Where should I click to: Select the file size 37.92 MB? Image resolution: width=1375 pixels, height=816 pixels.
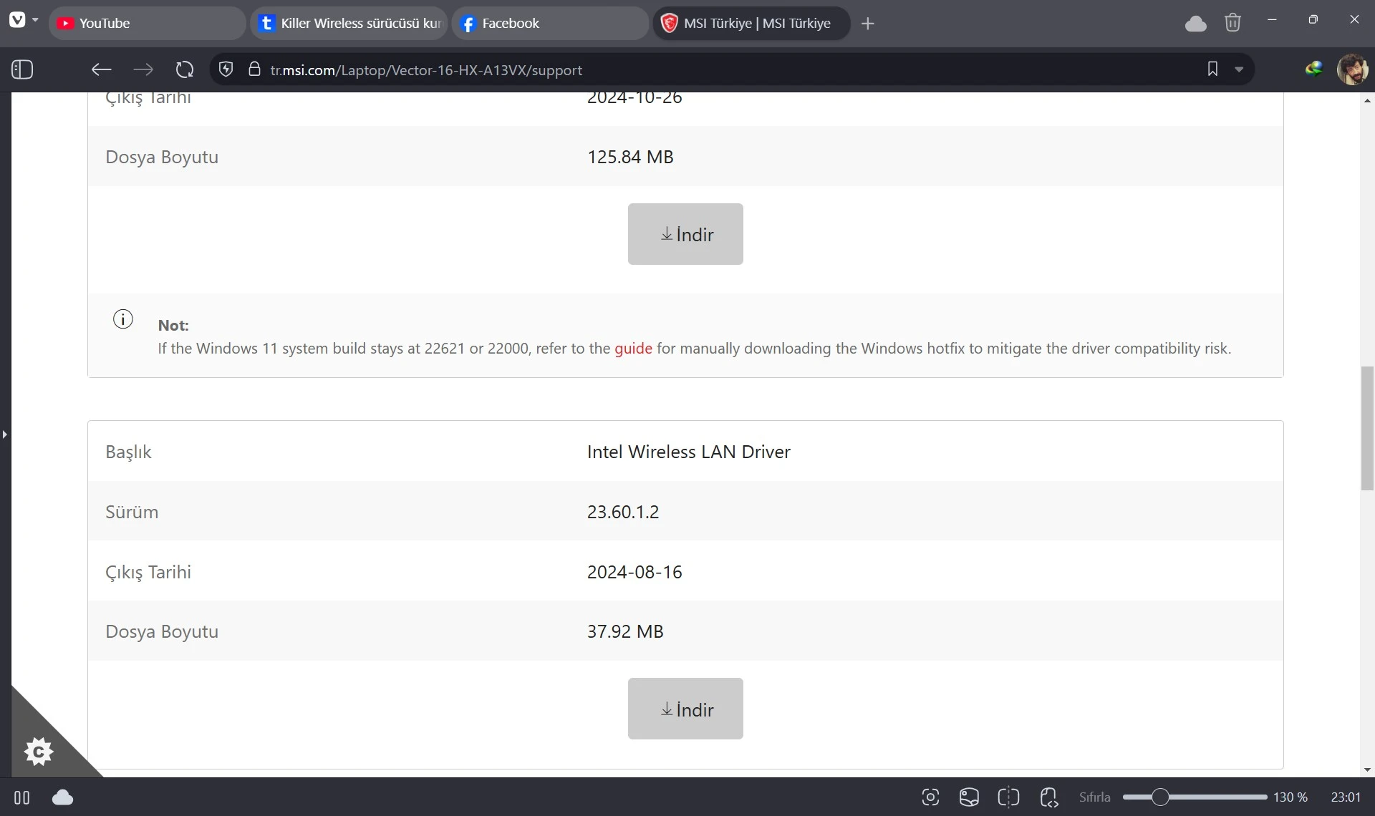coord(625,631)
